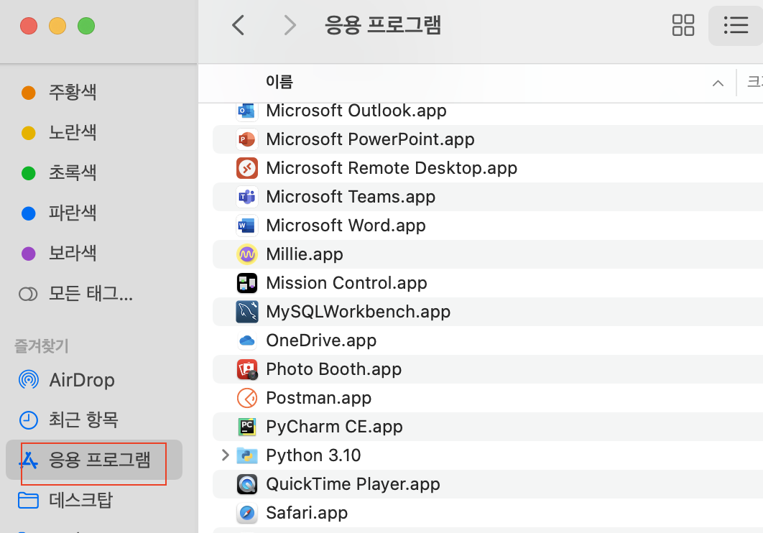Viewport: 763px width, 533px height.
Task: Click the 데스크탑 folder icon in sidebar
Action: (x=28, y=500)
